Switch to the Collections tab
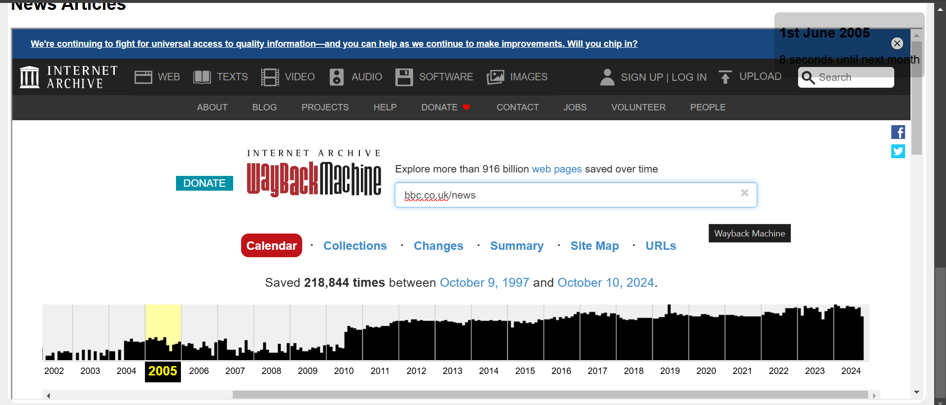This screenshot has width=946, height=405. (x=355, y=246)
